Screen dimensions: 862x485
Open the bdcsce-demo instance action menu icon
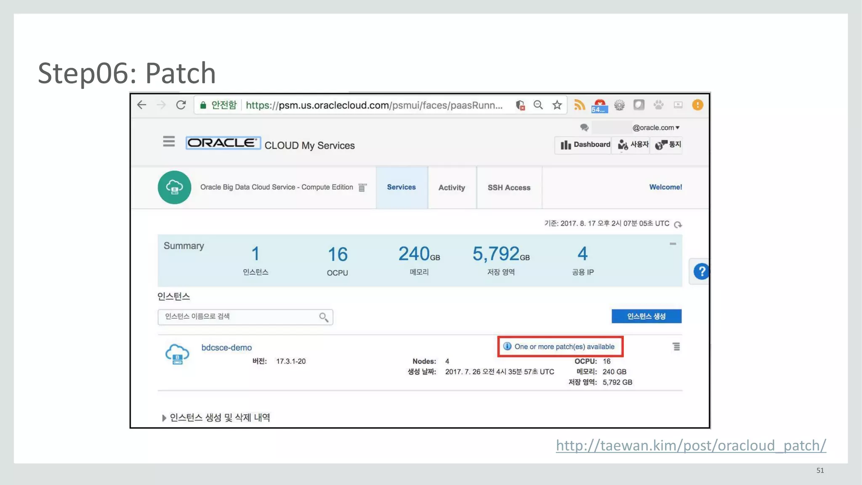(676, 346)
